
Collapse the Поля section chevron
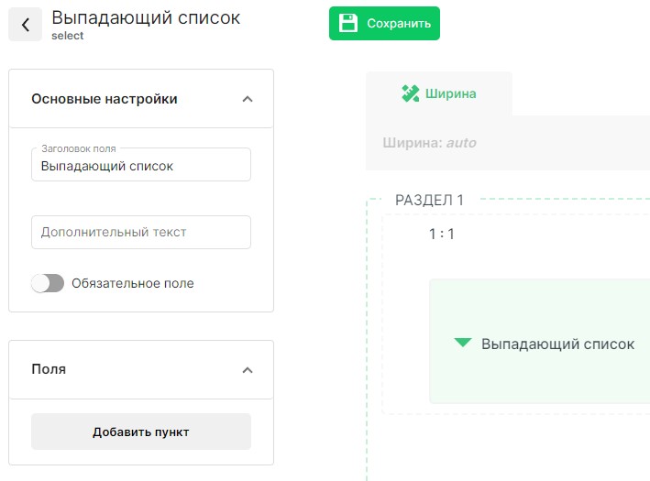pos(247,370)
